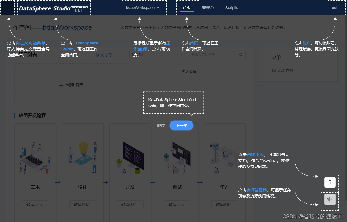347x222 pixels.
Task: Click the 工作空间——bdapWorkspace title
Action: [x=49, y=27]
